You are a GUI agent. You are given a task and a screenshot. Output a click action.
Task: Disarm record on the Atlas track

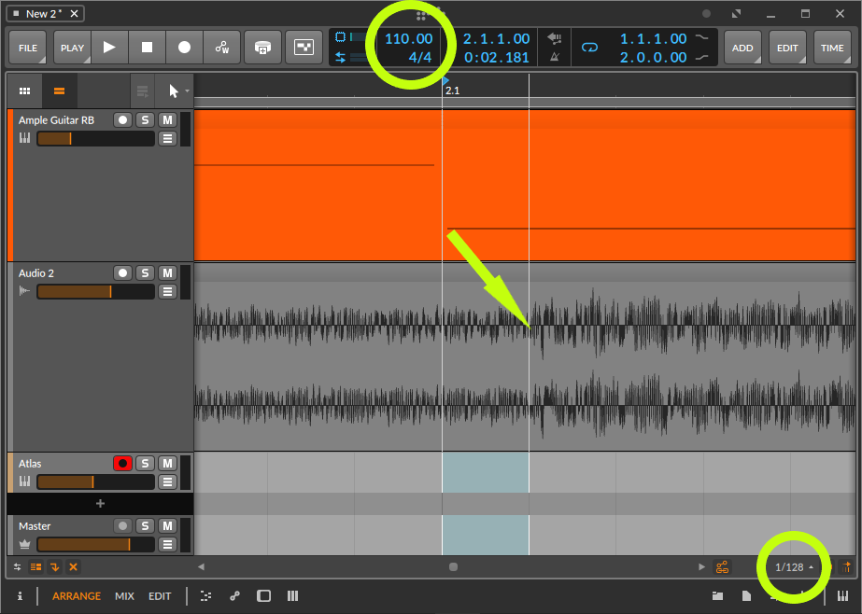coord(122,463)
